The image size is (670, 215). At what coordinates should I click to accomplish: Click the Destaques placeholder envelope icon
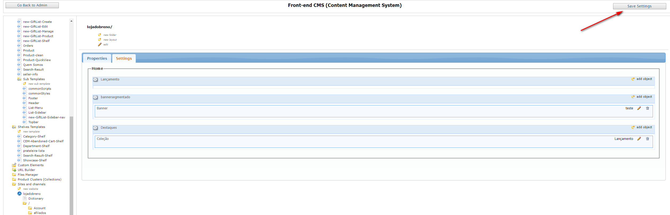coord(95,128)
